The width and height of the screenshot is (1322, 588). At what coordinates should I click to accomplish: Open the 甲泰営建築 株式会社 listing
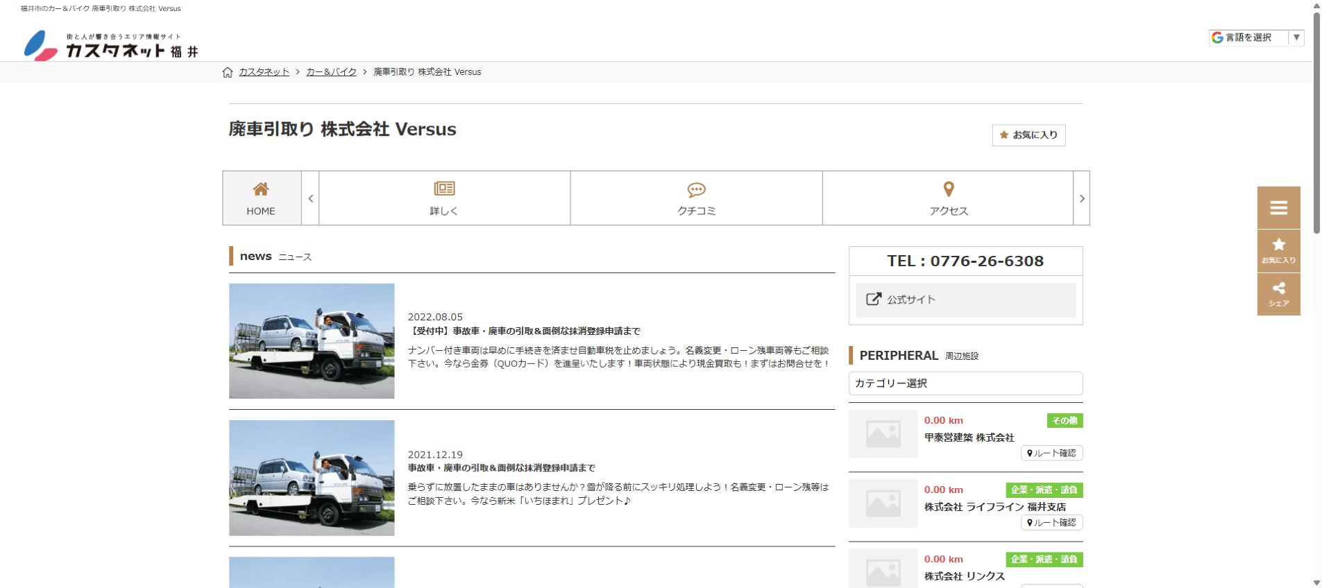tap(969, 438)
